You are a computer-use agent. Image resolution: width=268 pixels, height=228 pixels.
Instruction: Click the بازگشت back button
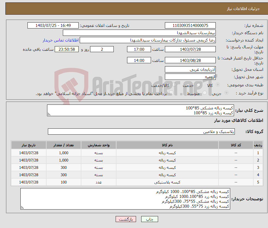coord(126,219)
